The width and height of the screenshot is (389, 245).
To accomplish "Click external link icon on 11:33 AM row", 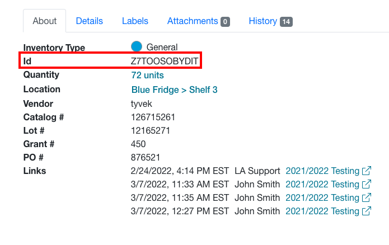I will tap(367, 184).
